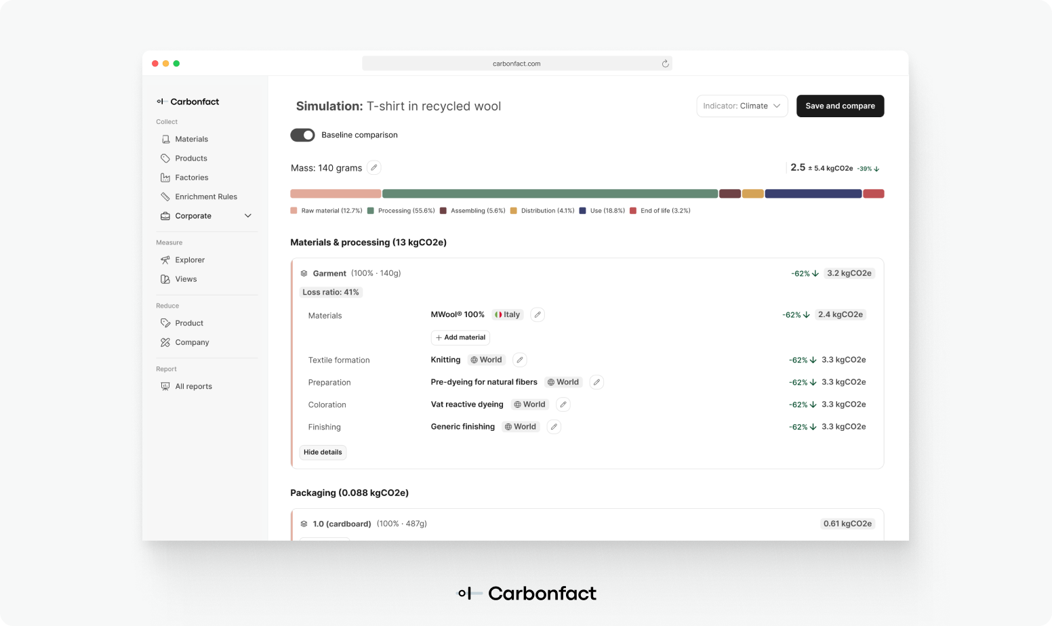Viewport: 1052px width, 626px height.
Task: Open Factories in the sidebar
Action: [x=192, y=178]
